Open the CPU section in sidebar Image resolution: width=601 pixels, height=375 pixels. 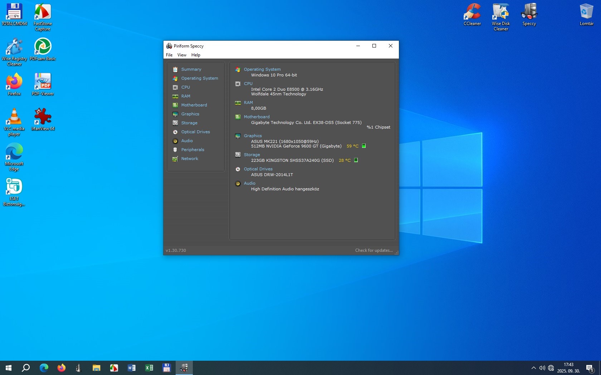tap(185, 87)
